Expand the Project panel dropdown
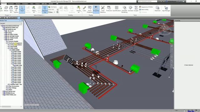 click(8, 15)
